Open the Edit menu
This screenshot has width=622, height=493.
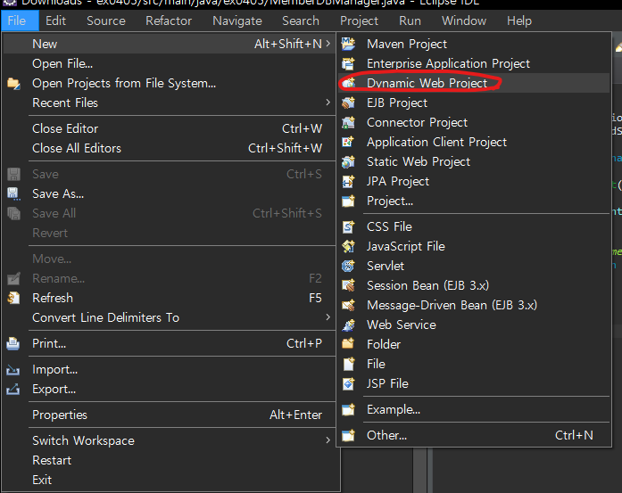55,21
